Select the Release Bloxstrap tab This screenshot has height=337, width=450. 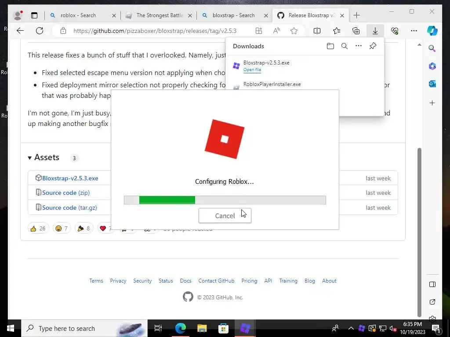point(312,15)
